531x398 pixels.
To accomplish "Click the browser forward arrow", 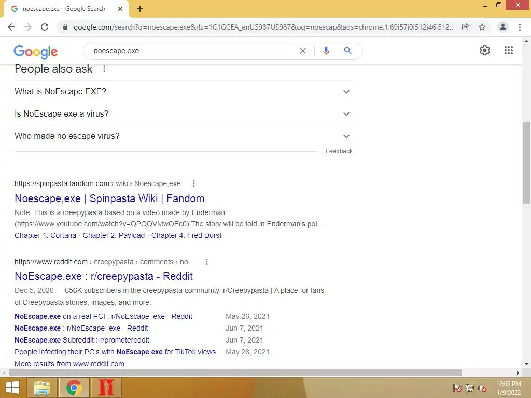I will tap(28, 27).
